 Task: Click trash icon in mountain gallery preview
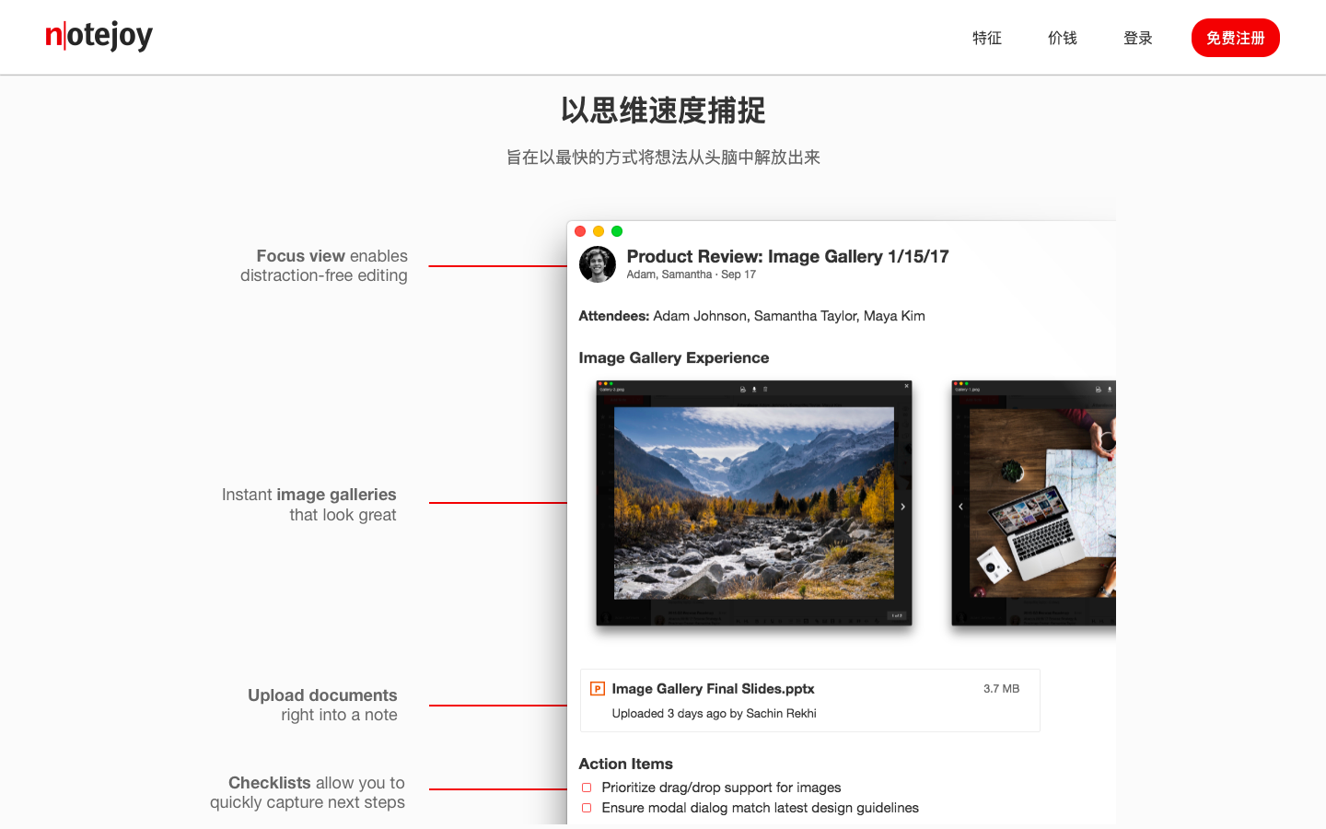click(x=765, y=390)
